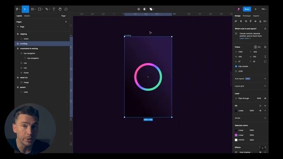
Task: Add a layout grid
Action: (265, 86)
